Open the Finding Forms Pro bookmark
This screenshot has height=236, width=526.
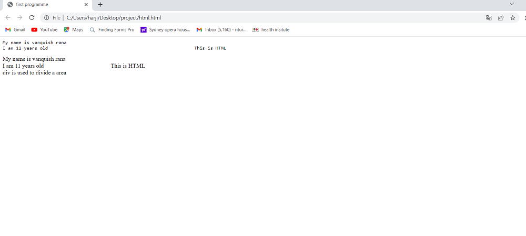coord(112,30)
